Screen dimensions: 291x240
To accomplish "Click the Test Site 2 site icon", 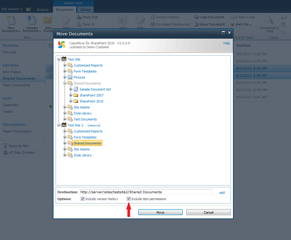I will click(x=64, y=125).
